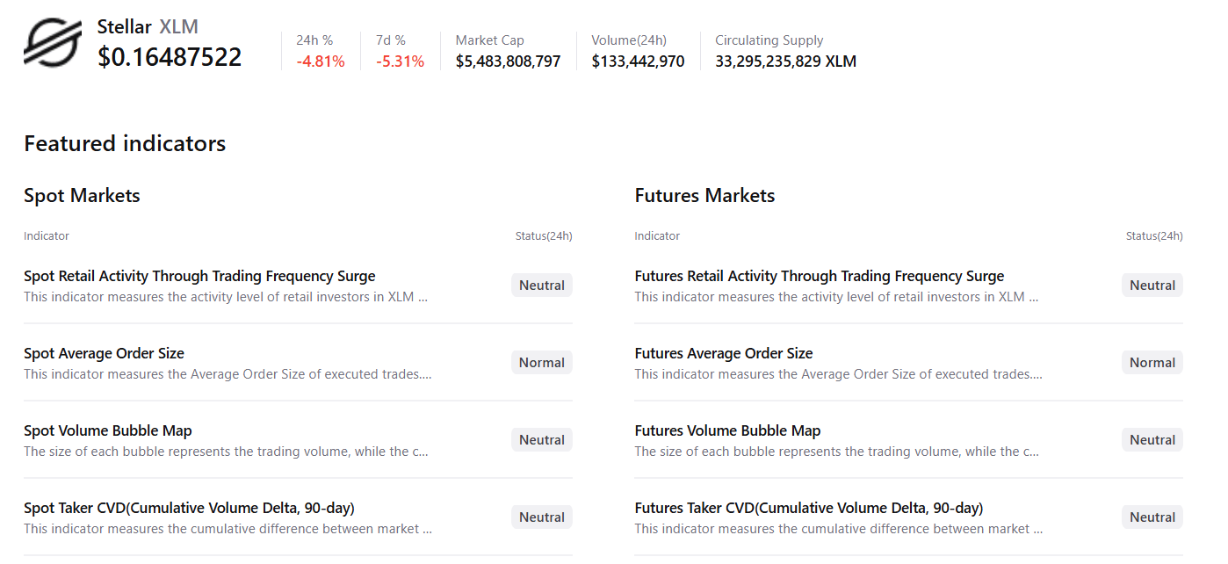Click the Stellar XLM logo icon
1228x564 pixels.
point(53,44)
